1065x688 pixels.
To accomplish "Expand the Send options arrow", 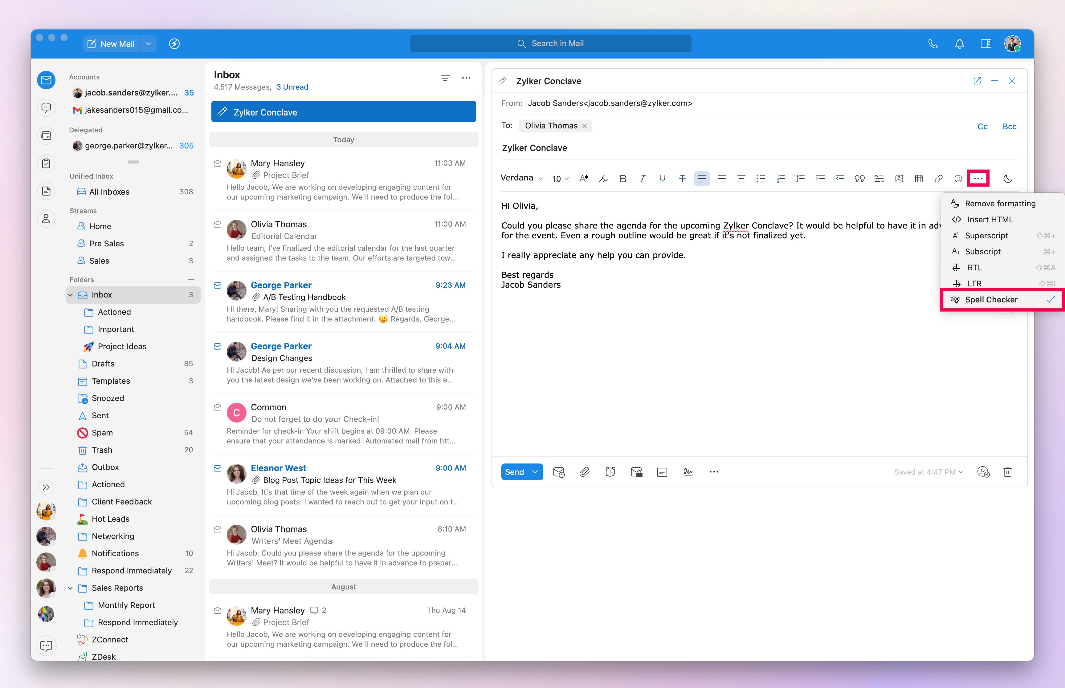I will (x=535, y=472).
